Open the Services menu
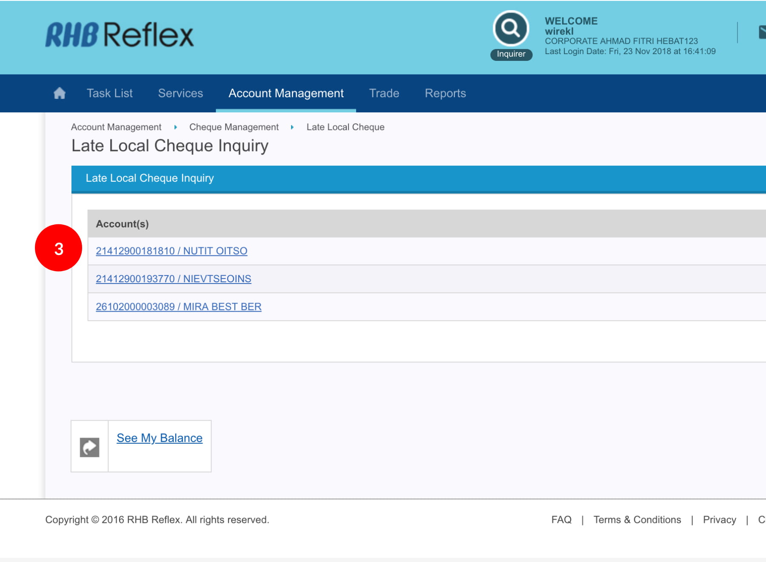Viewport: 766px width, 562px height. 180,93
